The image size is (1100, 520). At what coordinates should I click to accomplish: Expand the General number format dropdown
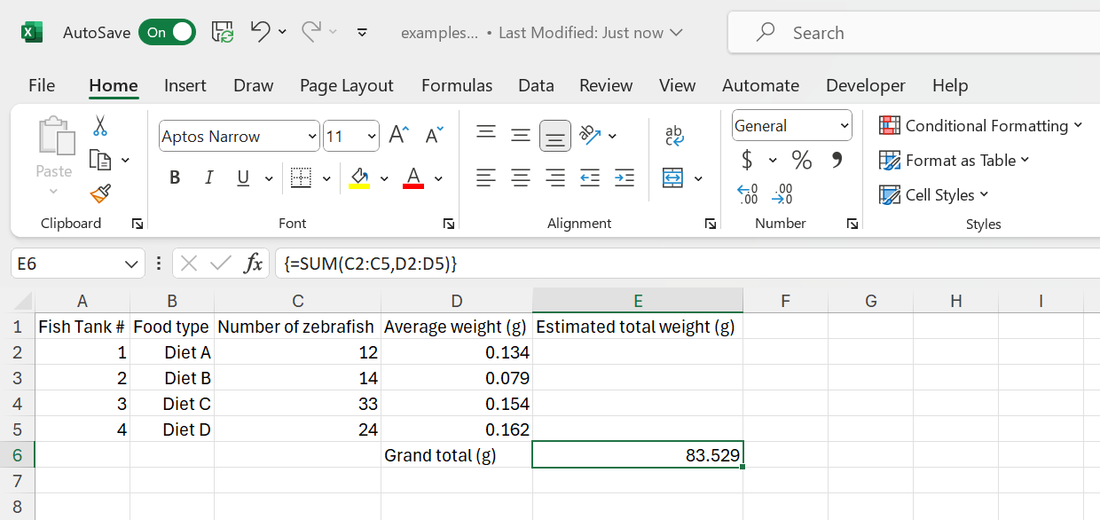tap(844, 126)
